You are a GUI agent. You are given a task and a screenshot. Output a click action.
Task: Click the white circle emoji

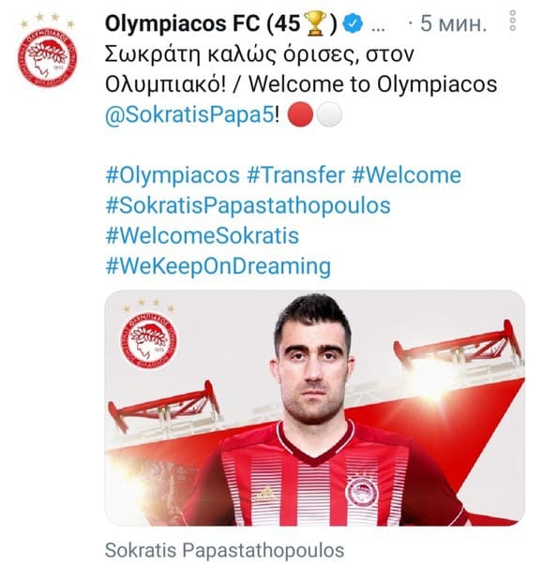tap(329, 114)
